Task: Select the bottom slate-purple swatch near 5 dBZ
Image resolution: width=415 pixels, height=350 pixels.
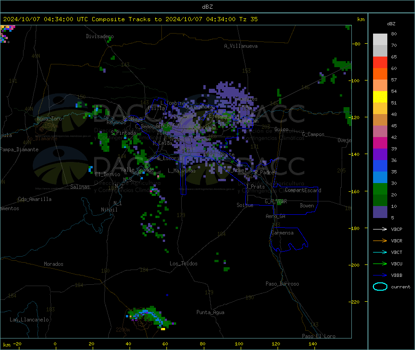Action: click(380, 212)
